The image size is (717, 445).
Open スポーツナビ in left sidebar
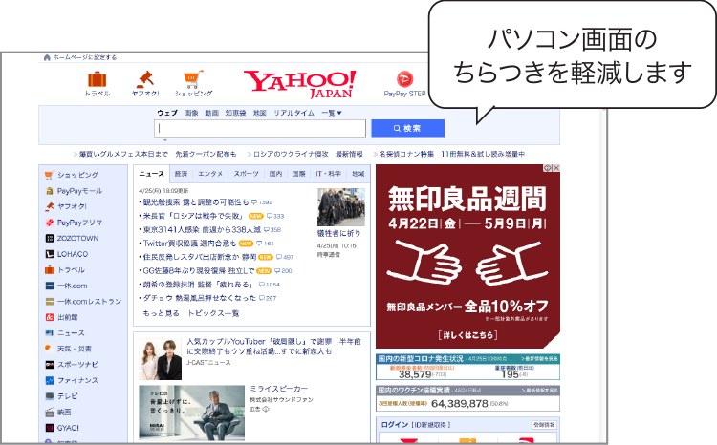(x=77, y=365)
